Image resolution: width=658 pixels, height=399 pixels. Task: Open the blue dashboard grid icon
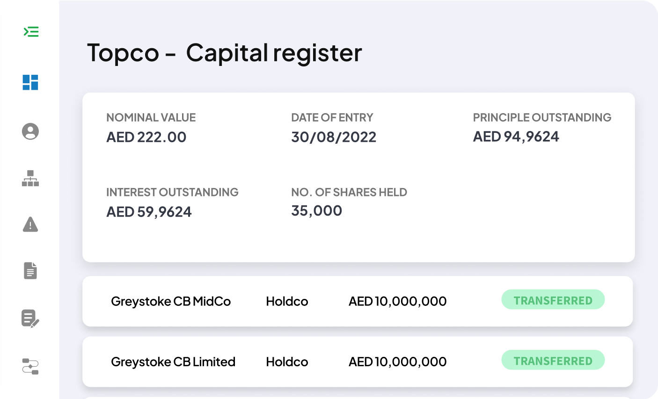30,82
